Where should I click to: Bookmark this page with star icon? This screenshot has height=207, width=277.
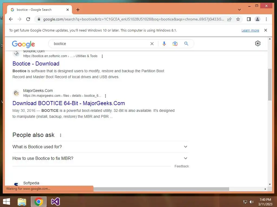pos(238,19)
